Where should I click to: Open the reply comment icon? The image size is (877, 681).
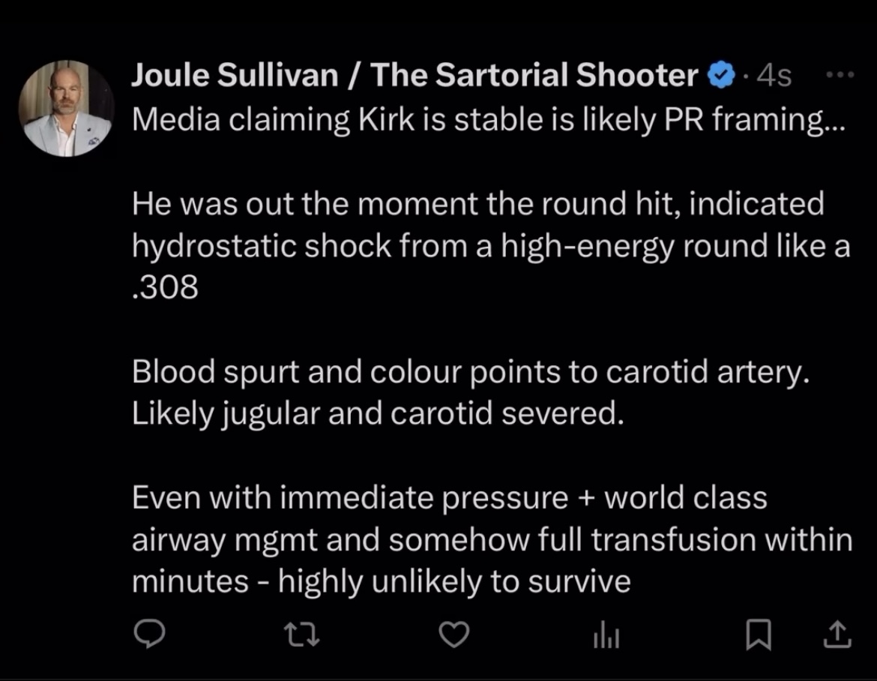coord(149,634)
